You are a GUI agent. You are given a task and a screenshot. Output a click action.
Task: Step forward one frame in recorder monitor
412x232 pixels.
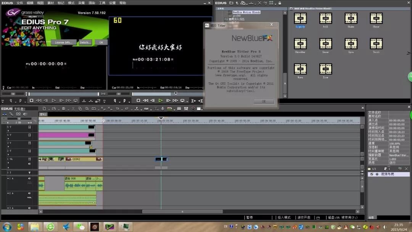pyautogui.click(x=168, y=101)
